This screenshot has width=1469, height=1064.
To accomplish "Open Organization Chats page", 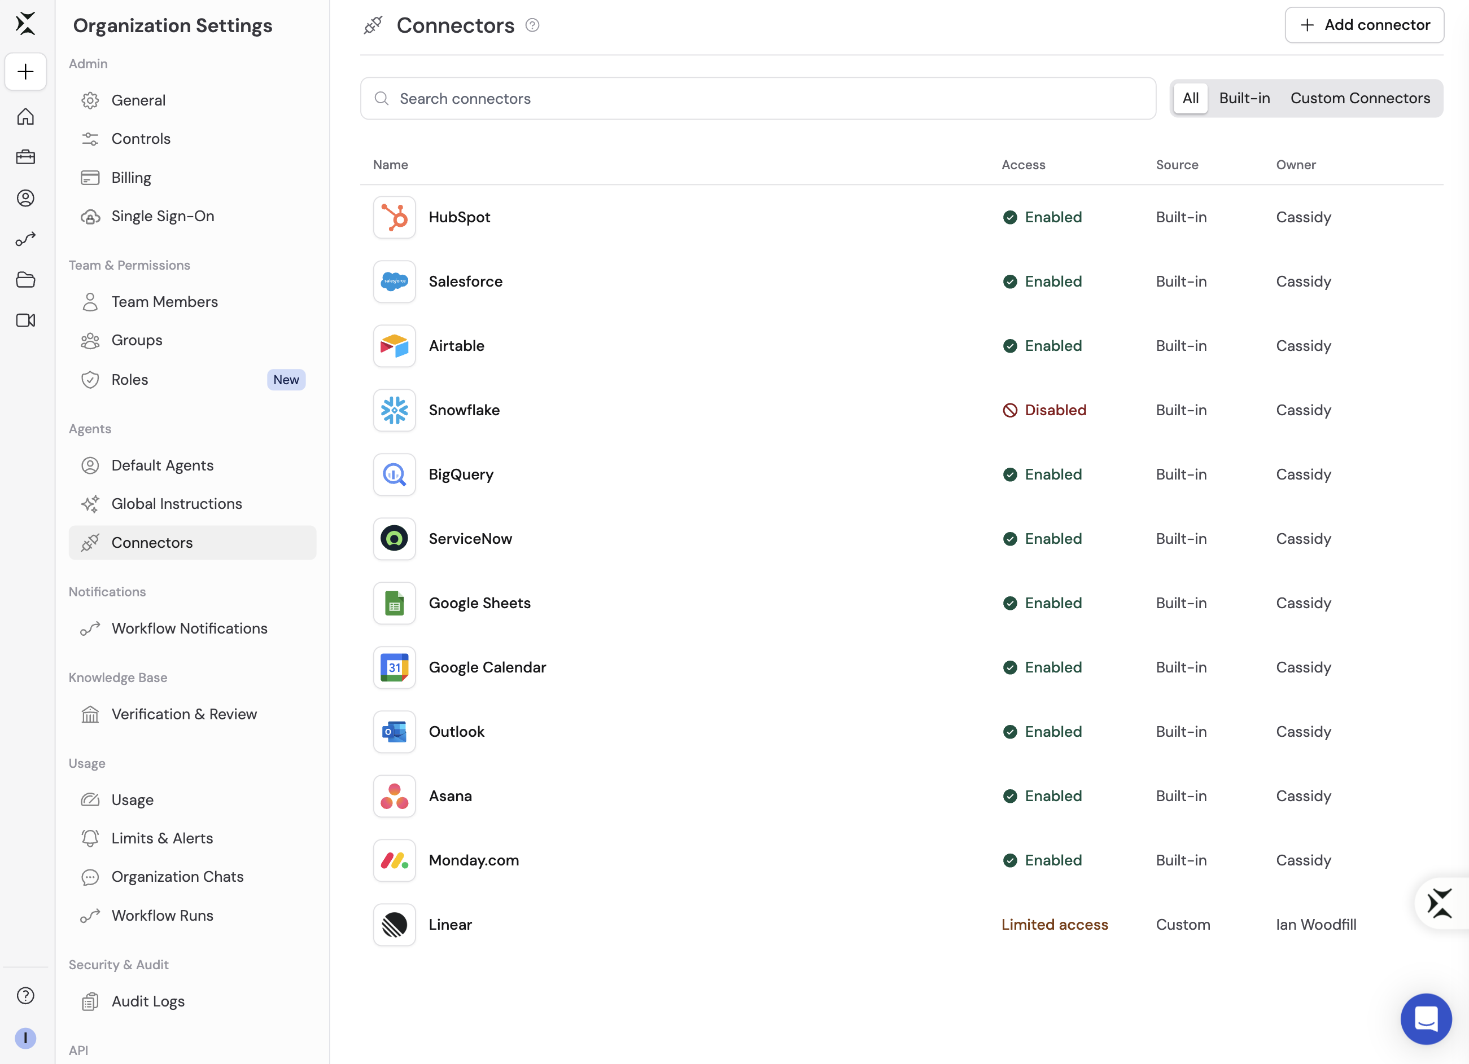I will click(193, 877).
